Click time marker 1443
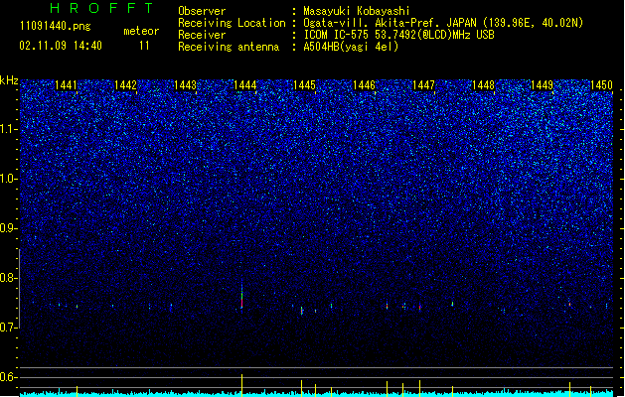The width and height of the screenshot is (625, 397). (186, 85)
